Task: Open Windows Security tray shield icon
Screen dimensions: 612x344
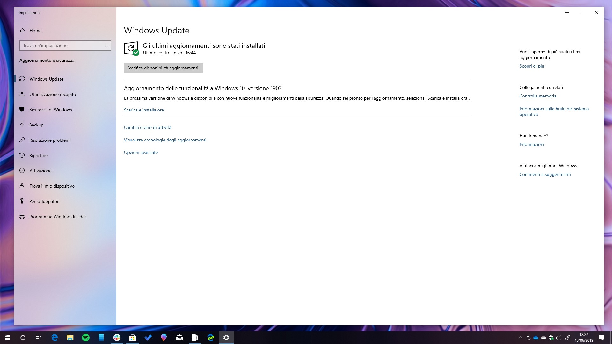Action: point(551,338)
